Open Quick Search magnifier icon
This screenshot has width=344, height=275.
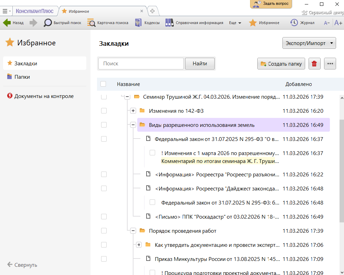(x=48, y=23)
